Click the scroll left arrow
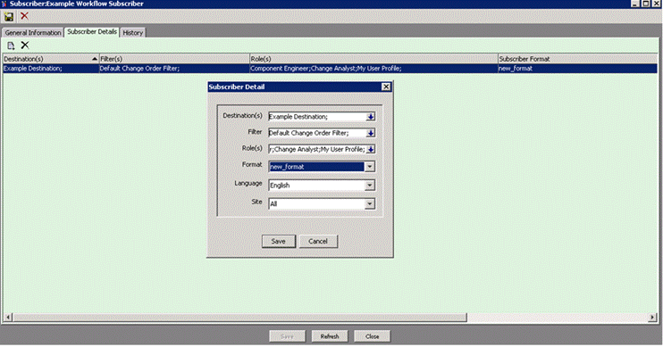This screenshot has width=663, height=347. tap(8, 317)
